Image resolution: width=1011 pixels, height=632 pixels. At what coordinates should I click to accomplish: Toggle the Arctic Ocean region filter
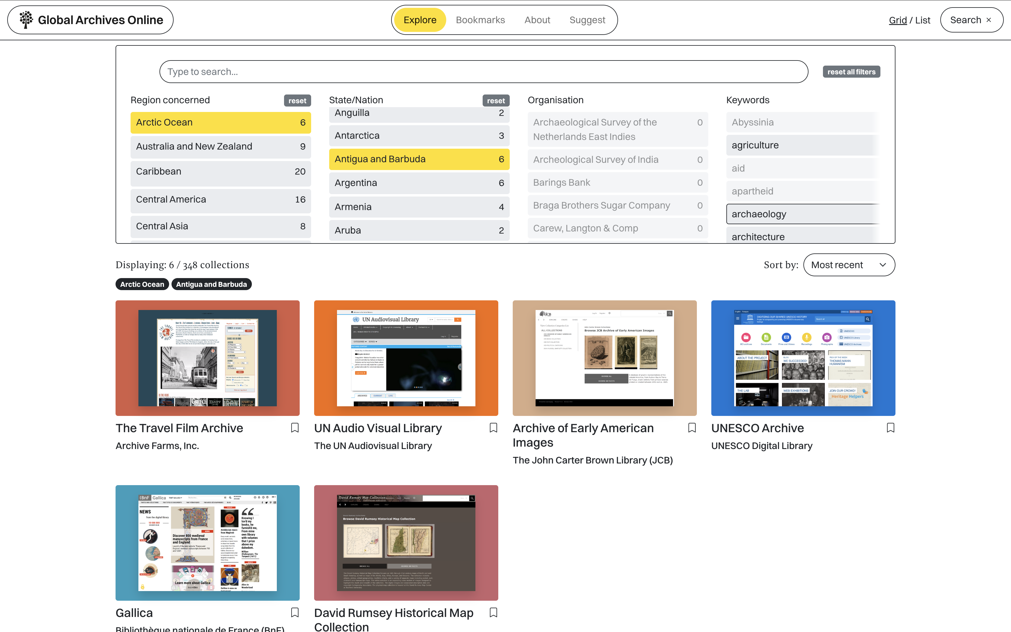[x=221, y=122]
